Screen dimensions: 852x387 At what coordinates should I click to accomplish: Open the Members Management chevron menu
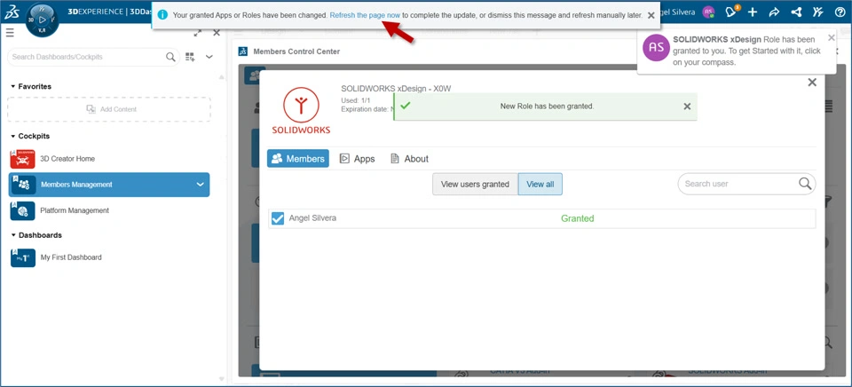(200, 185)
